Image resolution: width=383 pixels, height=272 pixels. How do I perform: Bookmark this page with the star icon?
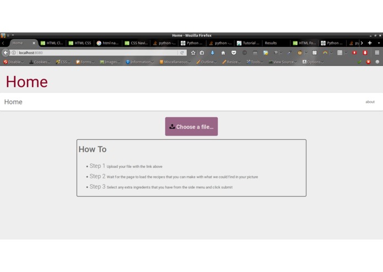point(193,53)
